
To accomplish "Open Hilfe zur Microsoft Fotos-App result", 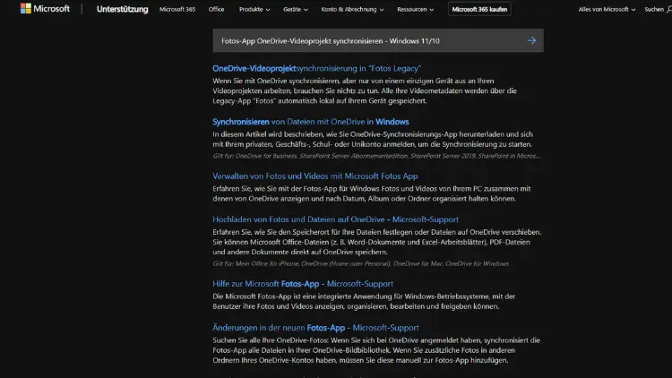I will (x=303, y=284).
